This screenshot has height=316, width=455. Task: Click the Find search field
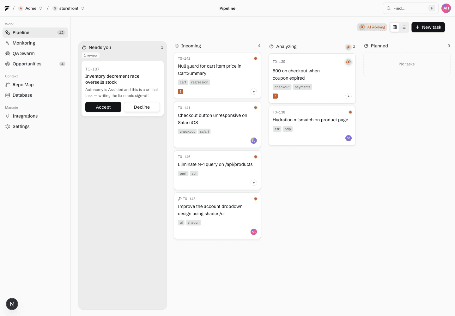click(x=410, y=8)
